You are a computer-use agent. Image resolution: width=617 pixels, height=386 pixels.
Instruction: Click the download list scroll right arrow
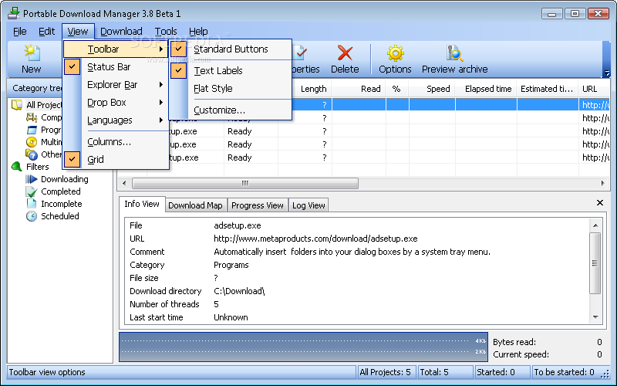point(602,183)
